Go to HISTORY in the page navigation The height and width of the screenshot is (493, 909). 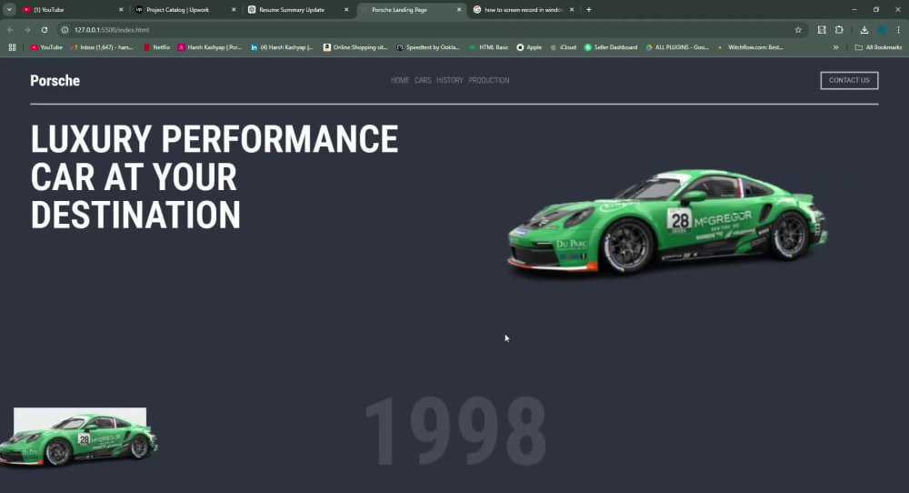point(450,80)
